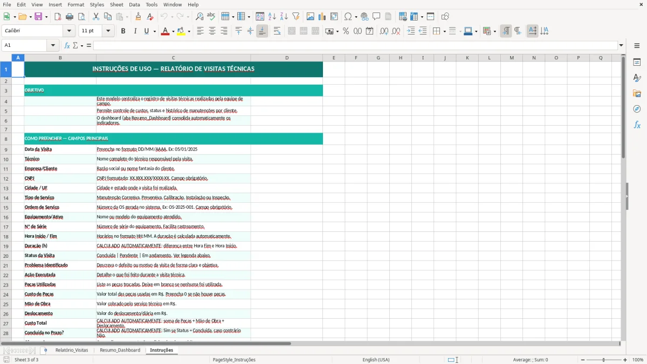Toggle Center Vertically alignment

250,31
